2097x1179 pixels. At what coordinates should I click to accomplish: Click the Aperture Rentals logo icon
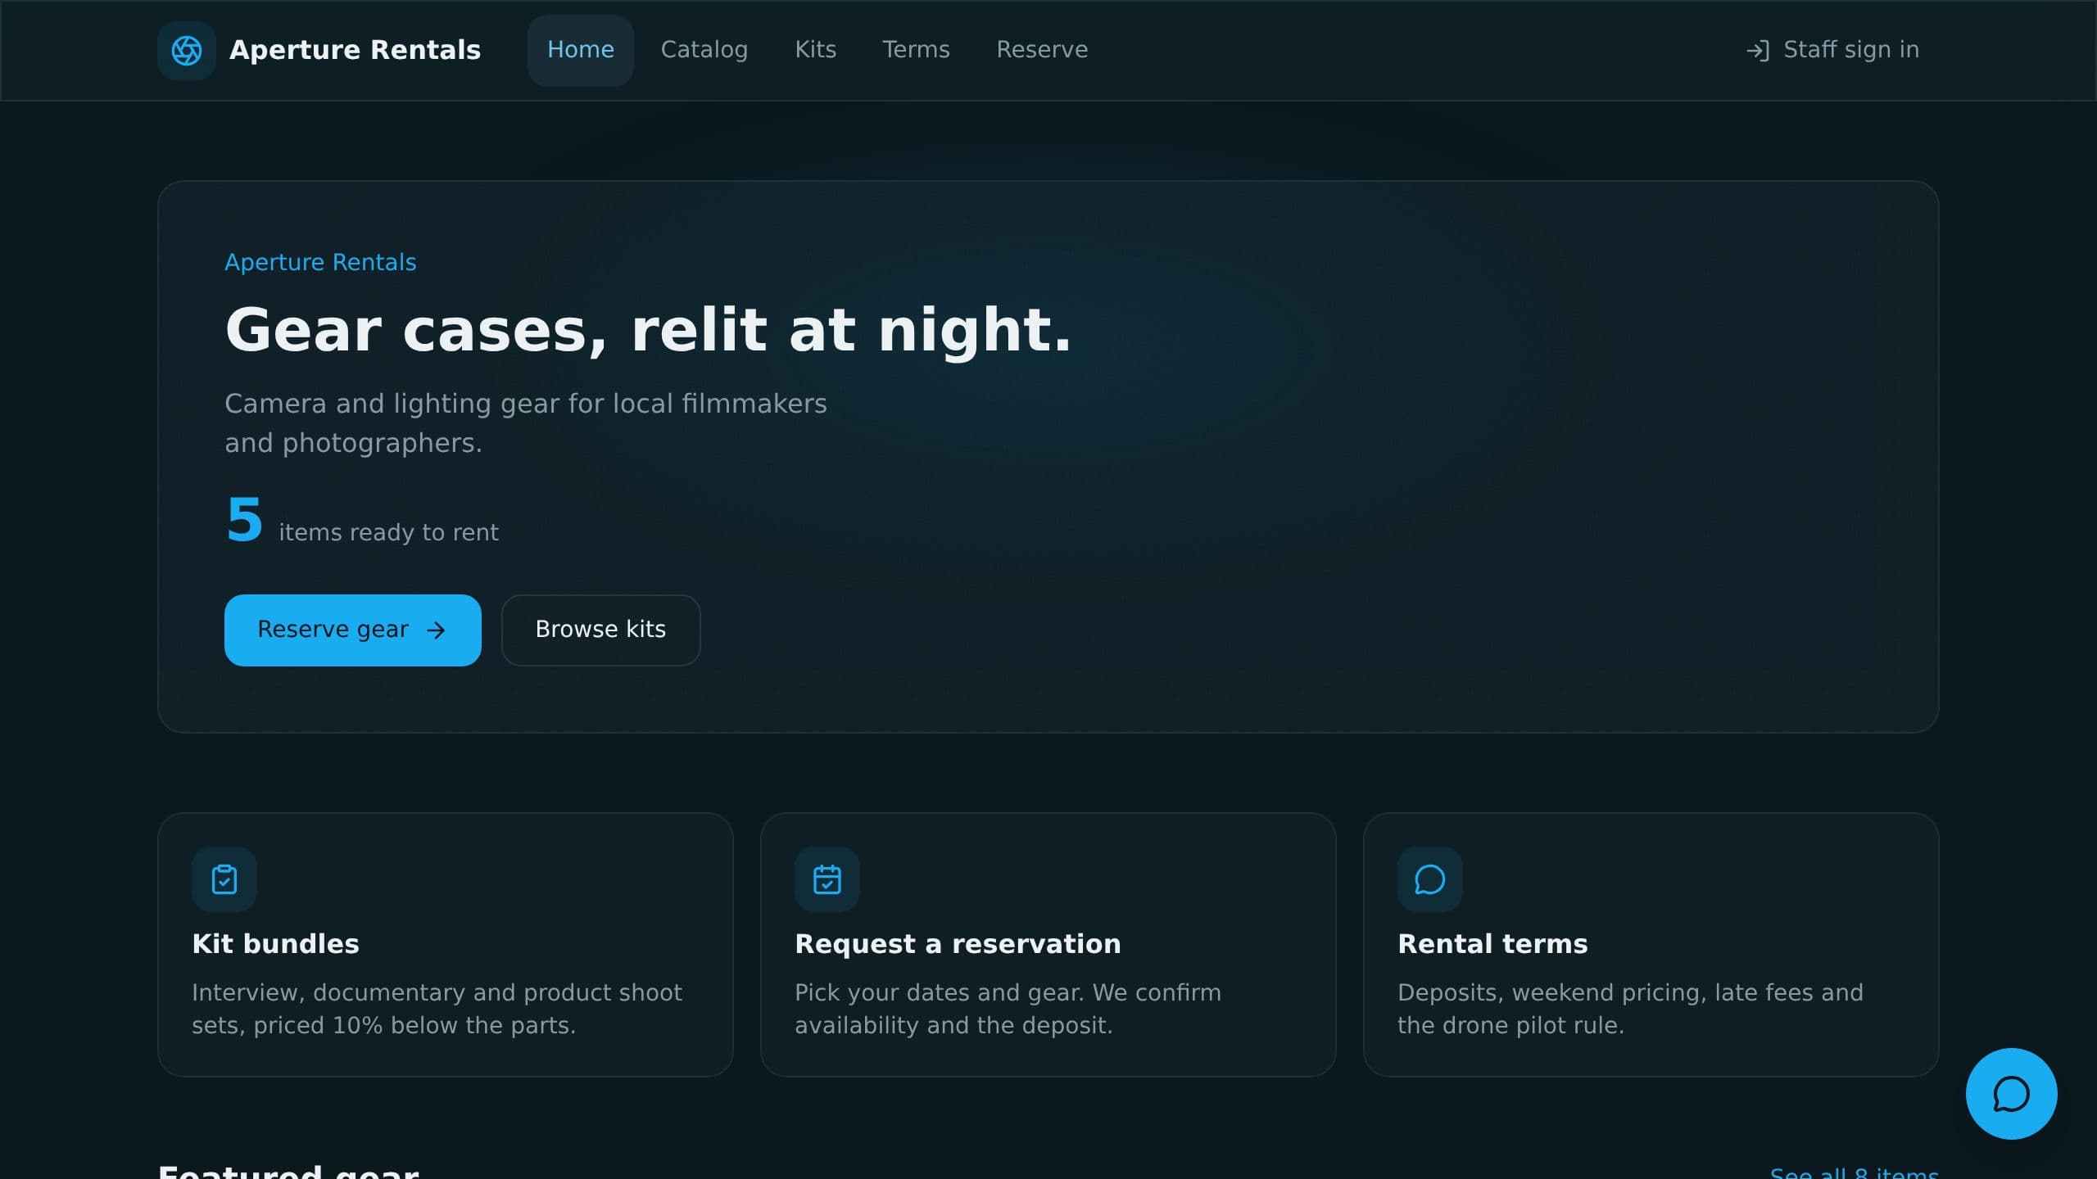coord(187,51)
